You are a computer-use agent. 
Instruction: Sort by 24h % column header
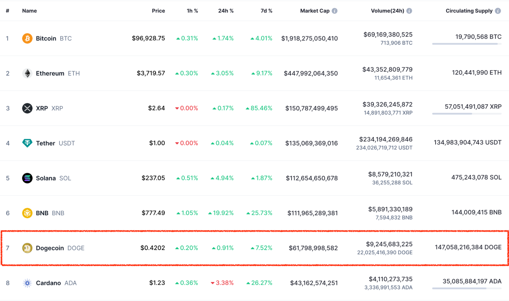(226, 11)
